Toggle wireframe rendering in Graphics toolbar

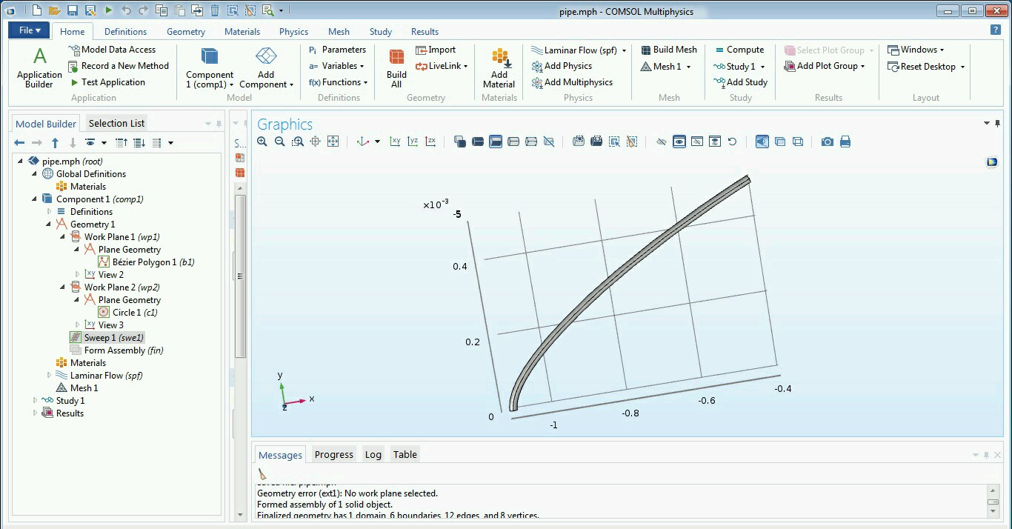pos(798,142)
